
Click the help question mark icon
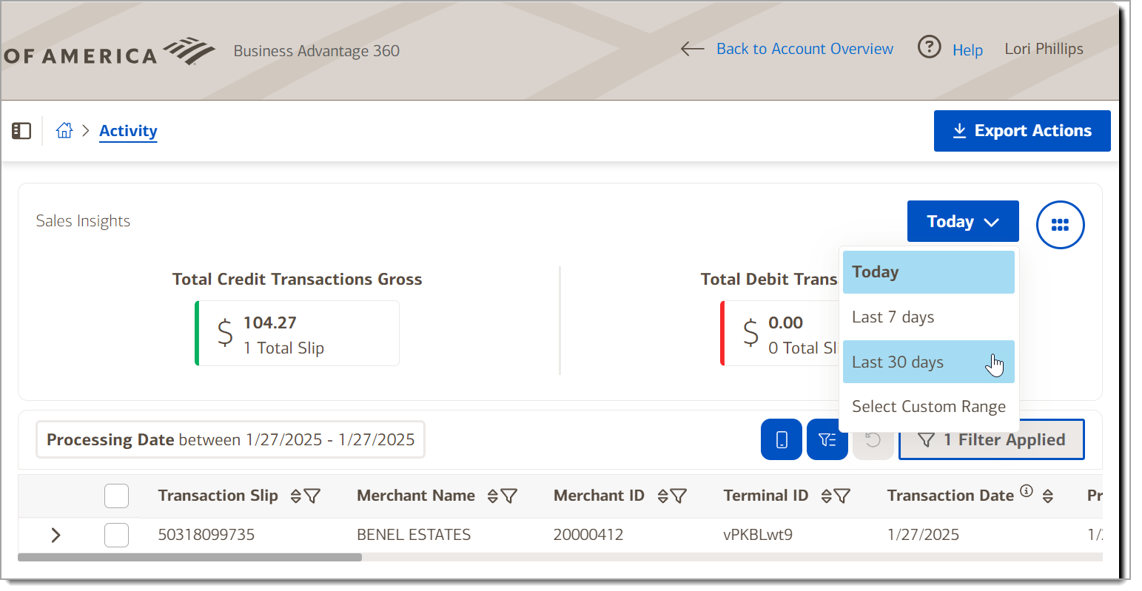(929, 47)
